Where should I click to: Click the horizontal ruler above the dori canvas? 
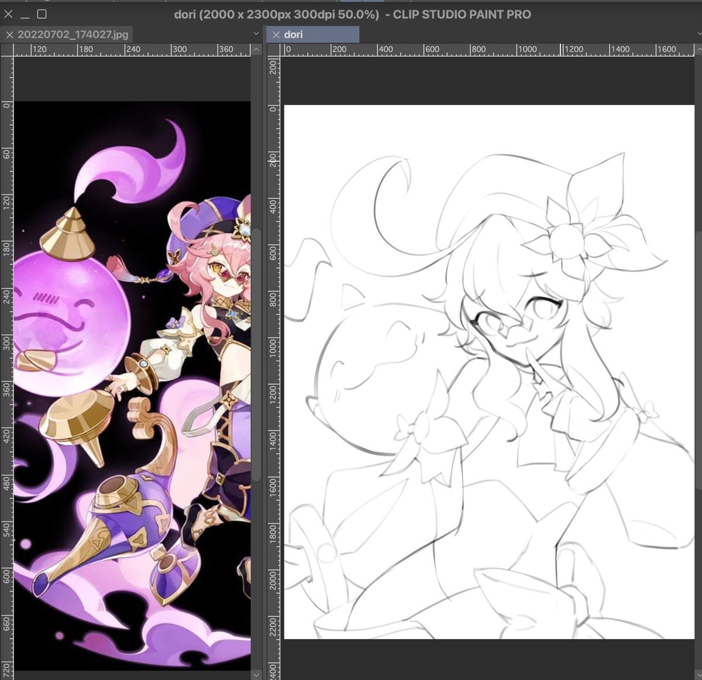pos(487,50)
